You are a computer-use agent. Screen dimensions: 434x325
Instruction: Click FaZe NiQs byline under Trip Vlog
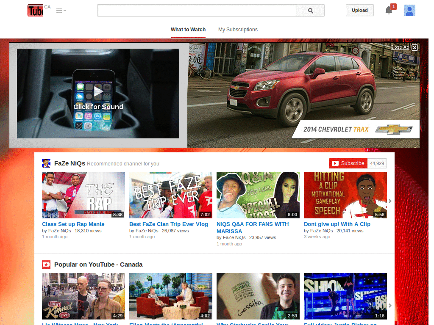pyautogui.click(x=147, y=231)
